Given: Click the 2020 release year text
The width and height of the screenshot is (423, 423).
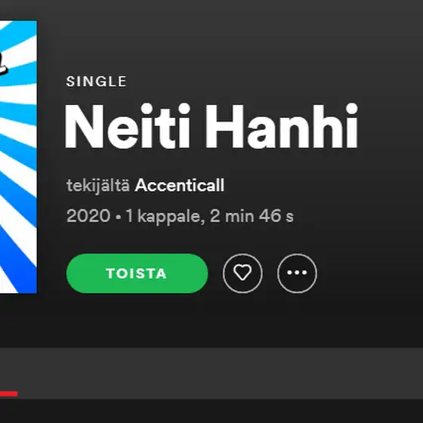Looking at the screenshot, I should coord(88,216).
